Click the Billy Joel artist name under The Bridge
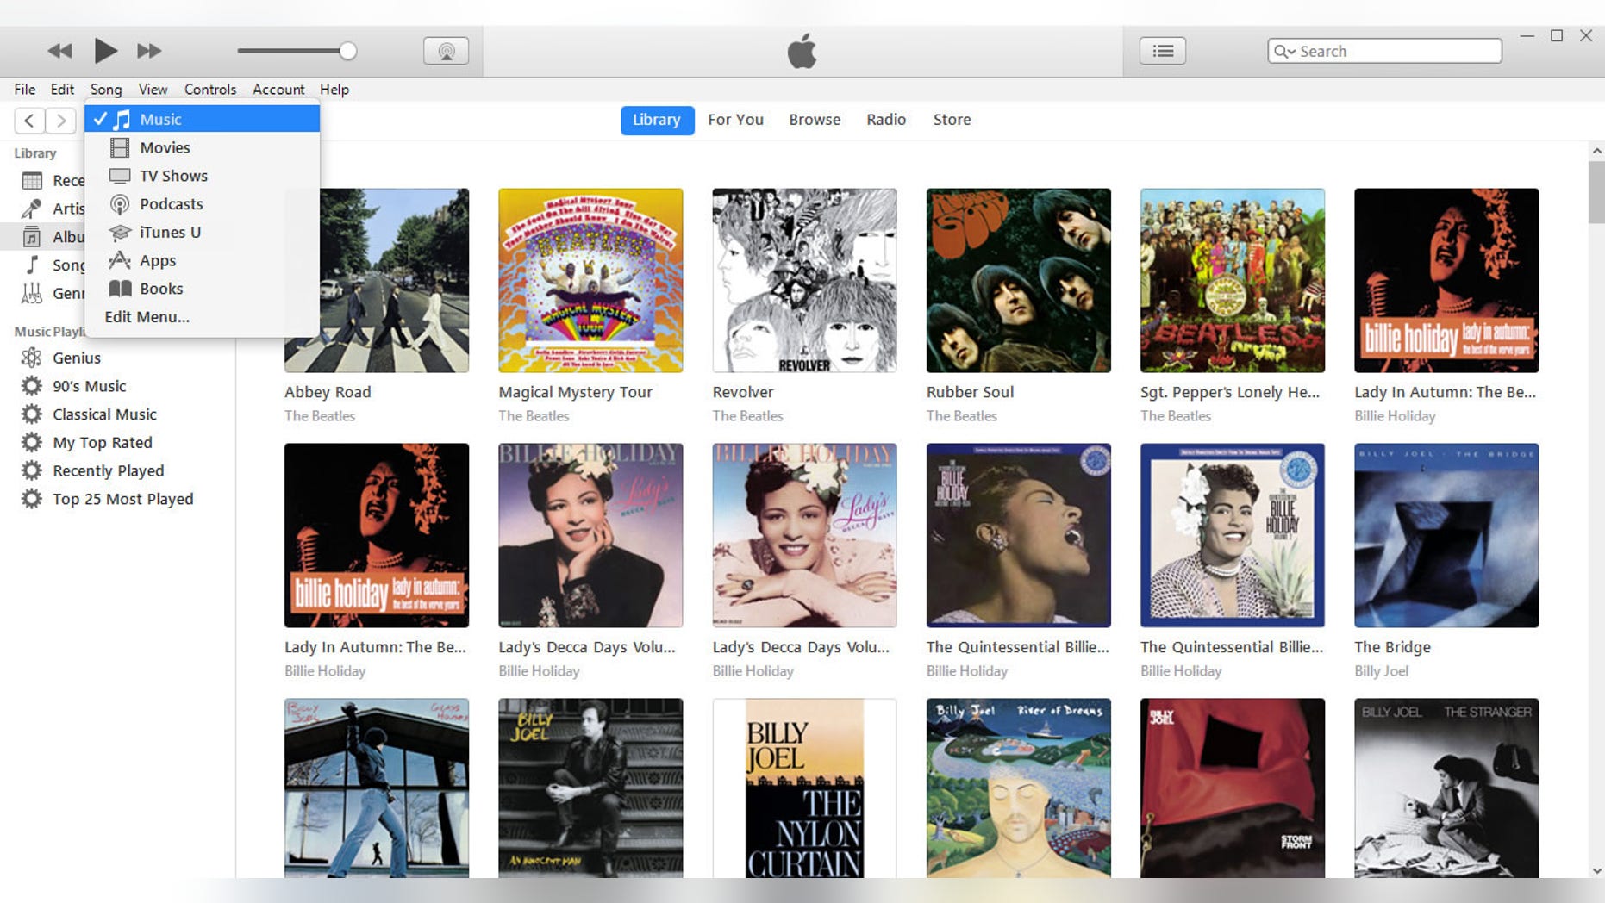 1381,671
